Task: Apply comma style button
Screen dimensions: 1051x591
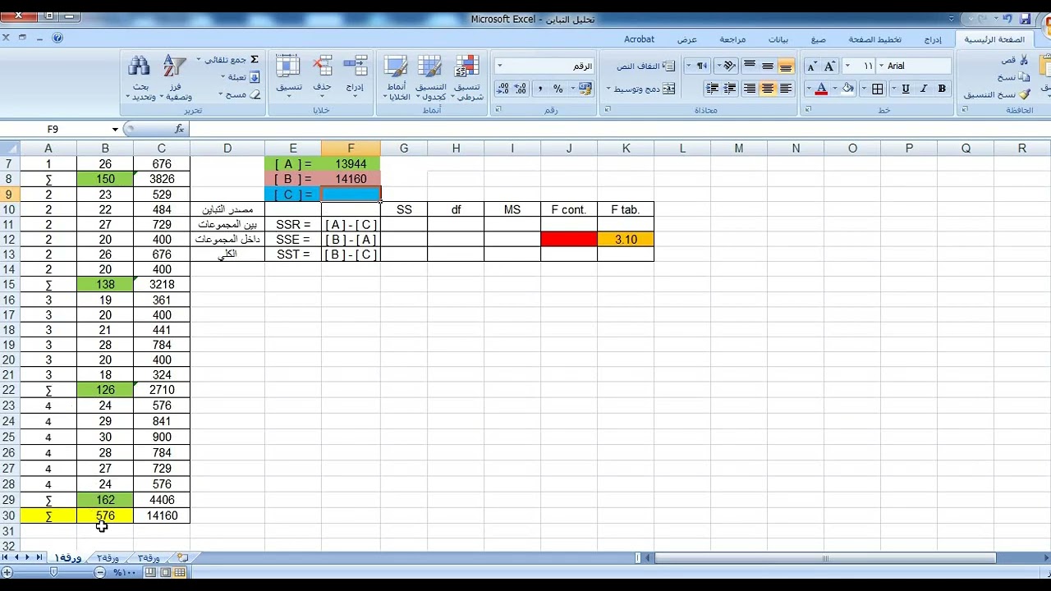Action: pos(540,89)
